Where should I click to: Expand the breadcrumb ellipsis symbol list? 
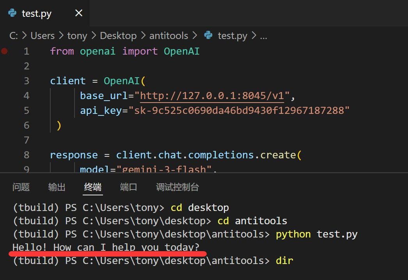[264, 36]
